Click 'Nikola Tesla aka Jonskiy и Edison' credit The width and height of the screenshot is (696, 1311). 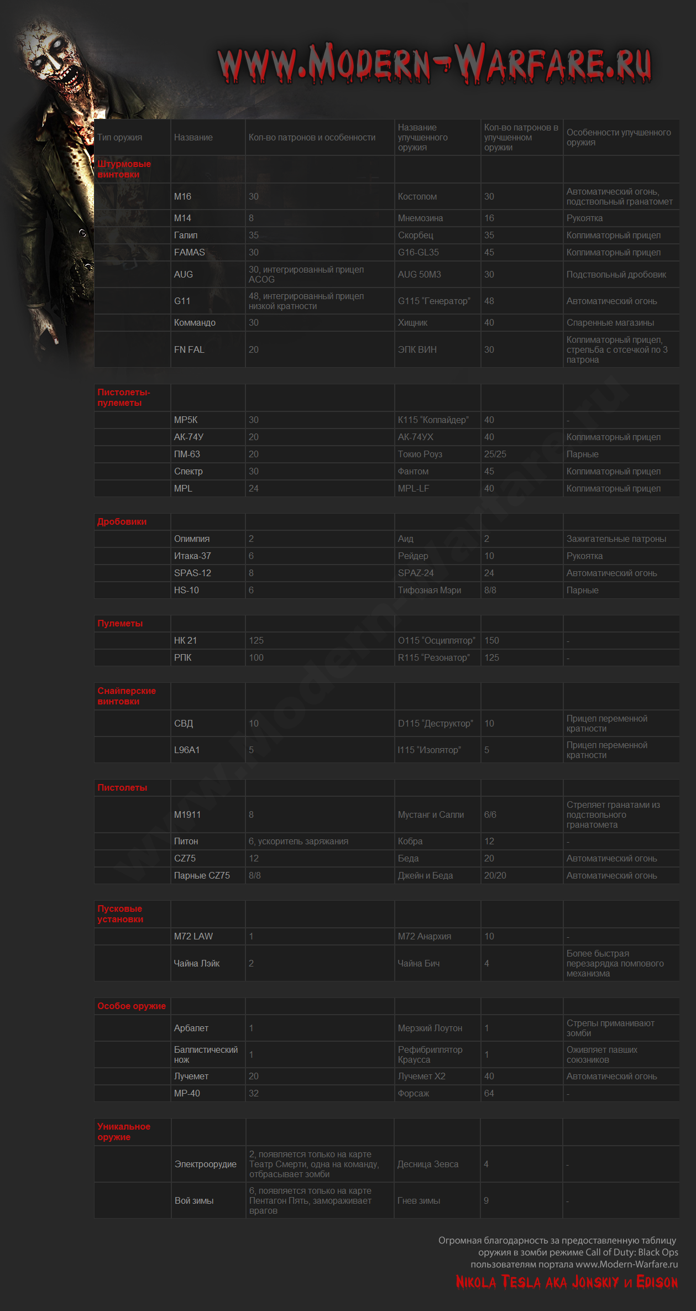567,1282
